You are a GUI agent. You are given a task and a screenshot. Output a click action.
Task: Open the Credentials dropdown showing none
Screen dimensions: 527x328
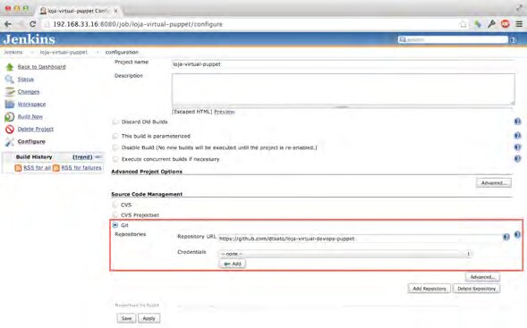click(x=344, y=254)
